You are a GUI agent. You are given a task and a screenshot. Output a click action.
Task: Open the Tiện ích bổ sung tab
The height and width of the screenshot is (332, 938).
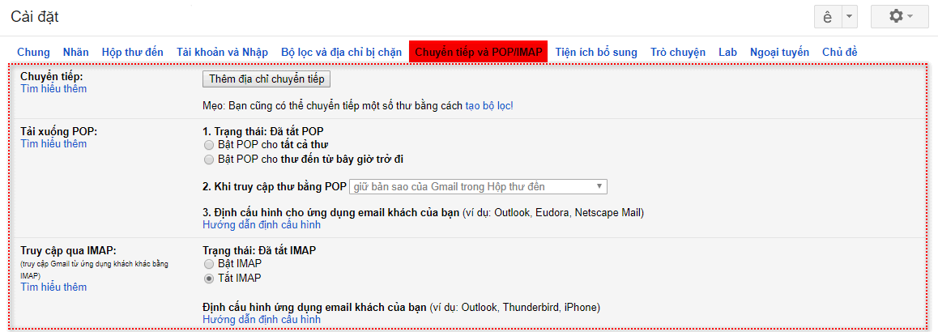pos(596,52)
